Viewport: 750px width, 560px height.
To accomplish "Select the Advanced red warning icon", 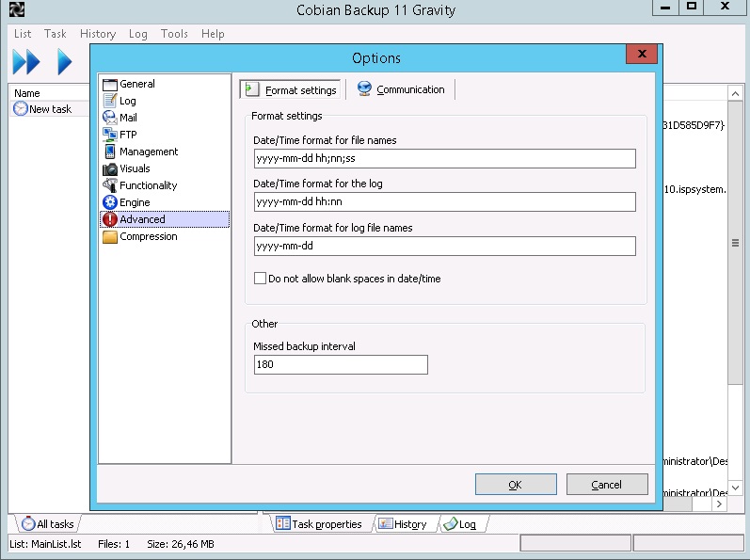I will (109, 219).
